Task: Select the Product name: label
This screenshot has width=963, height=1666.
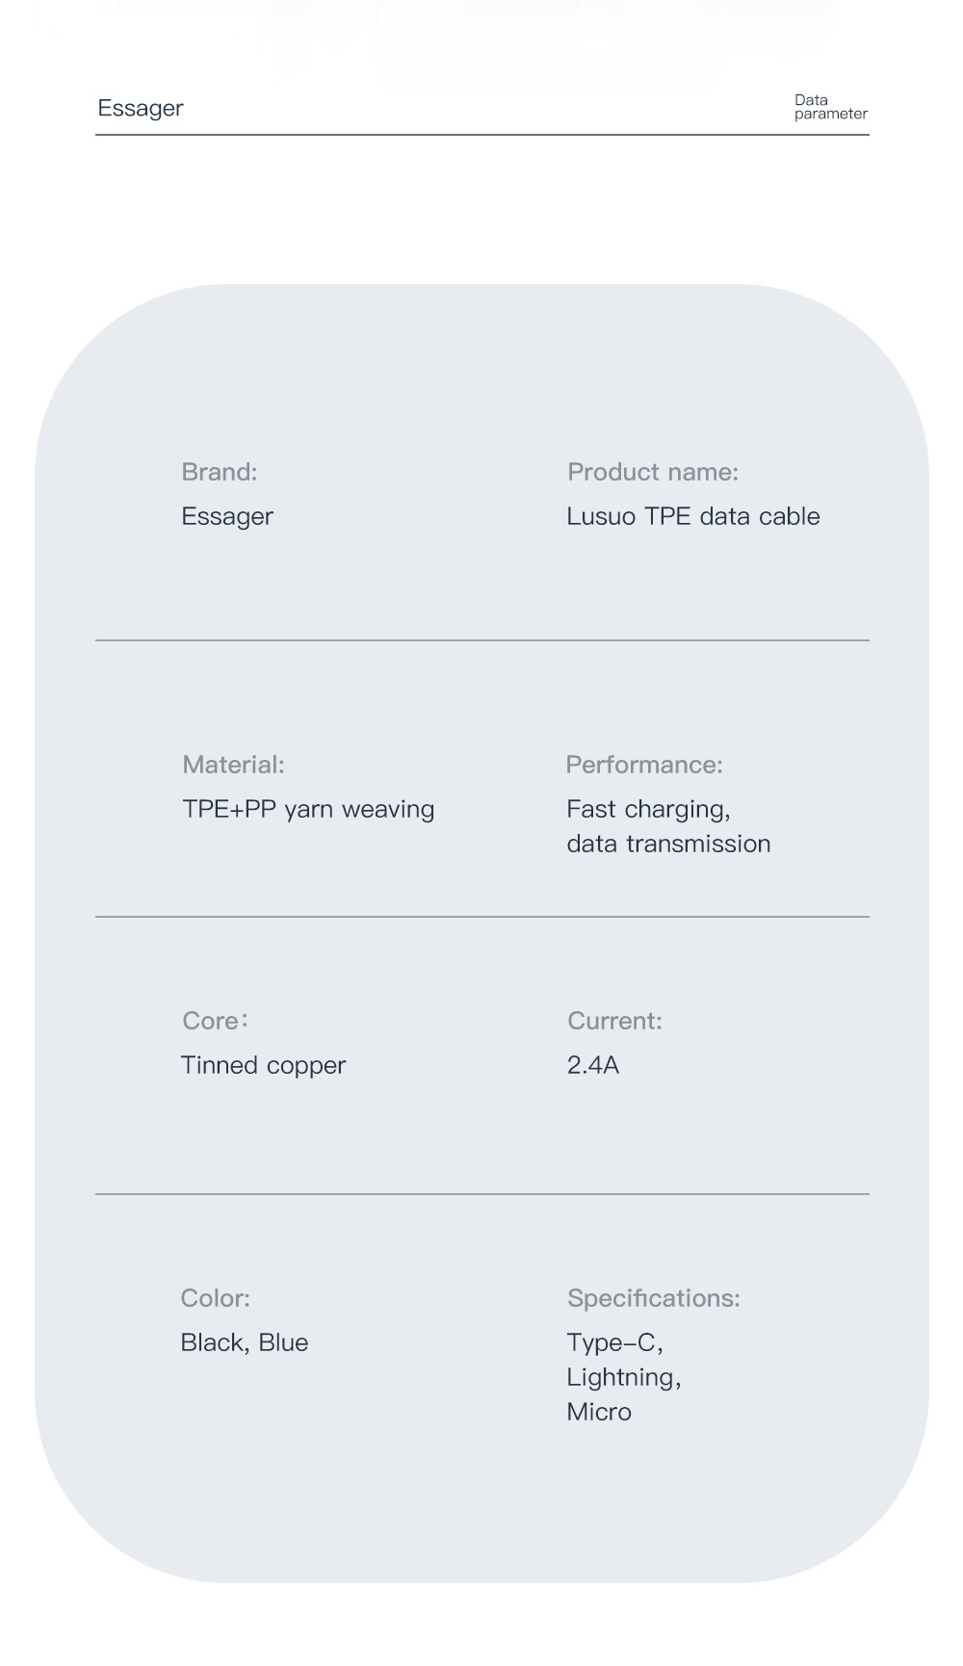Action: coord(652,472)
